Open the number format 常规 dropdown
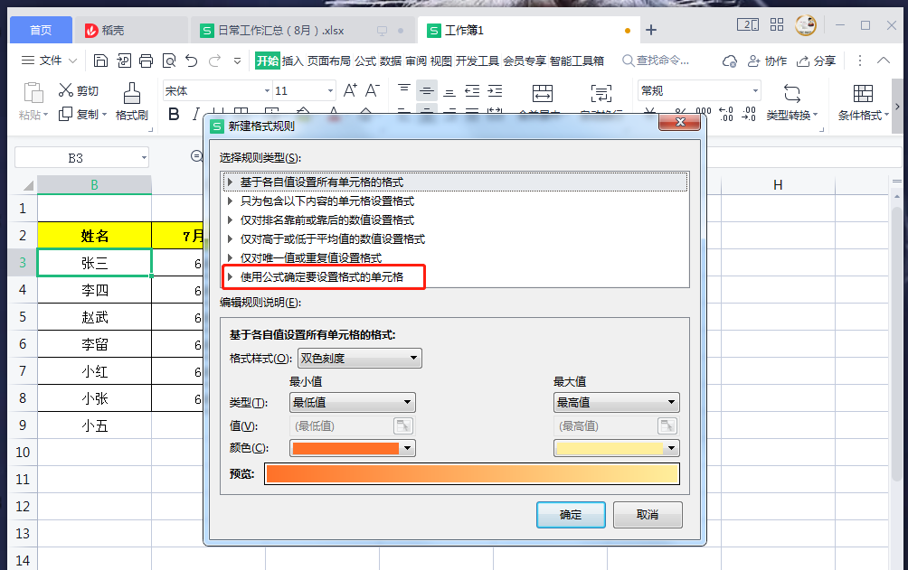The height and width of the screenshot is (570, 908). coord(755,91)
